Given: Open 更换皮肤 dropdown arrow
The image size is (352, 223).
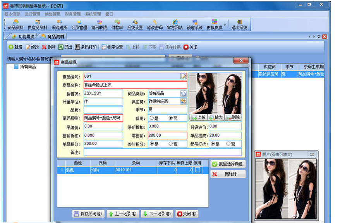Looking at the screenshot, I should click(225, 25).
